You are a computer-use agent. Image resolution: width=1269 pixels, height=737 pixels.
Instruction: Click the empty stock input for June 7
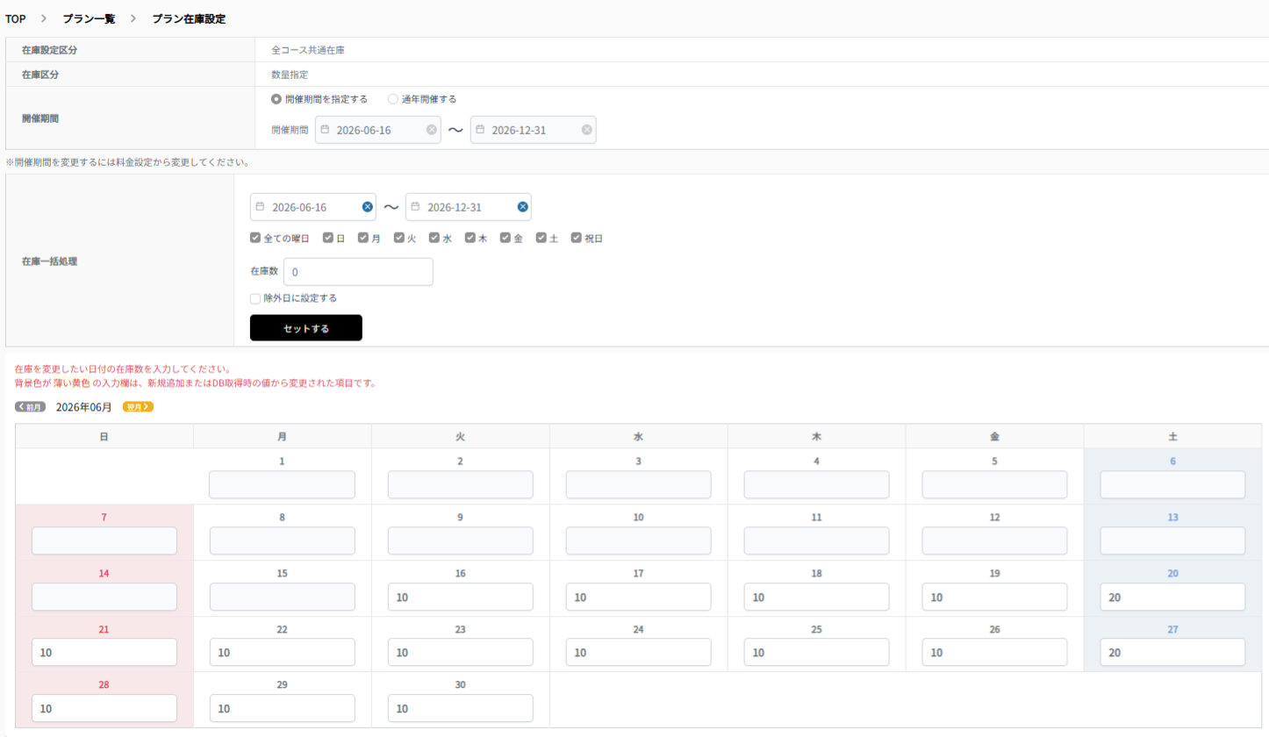click(104, 540)
